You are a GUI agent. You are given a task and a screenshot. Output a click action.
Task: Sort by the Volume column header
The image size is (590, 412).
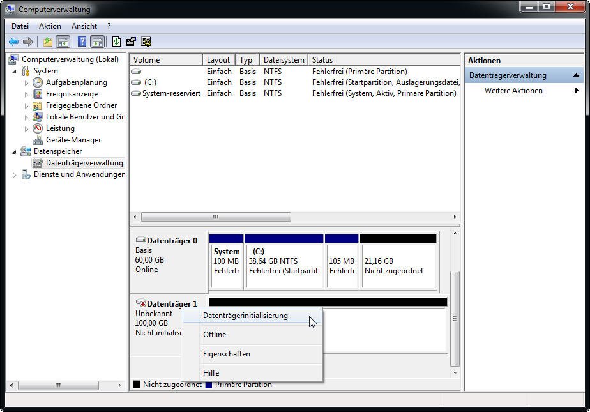(166, 60)
